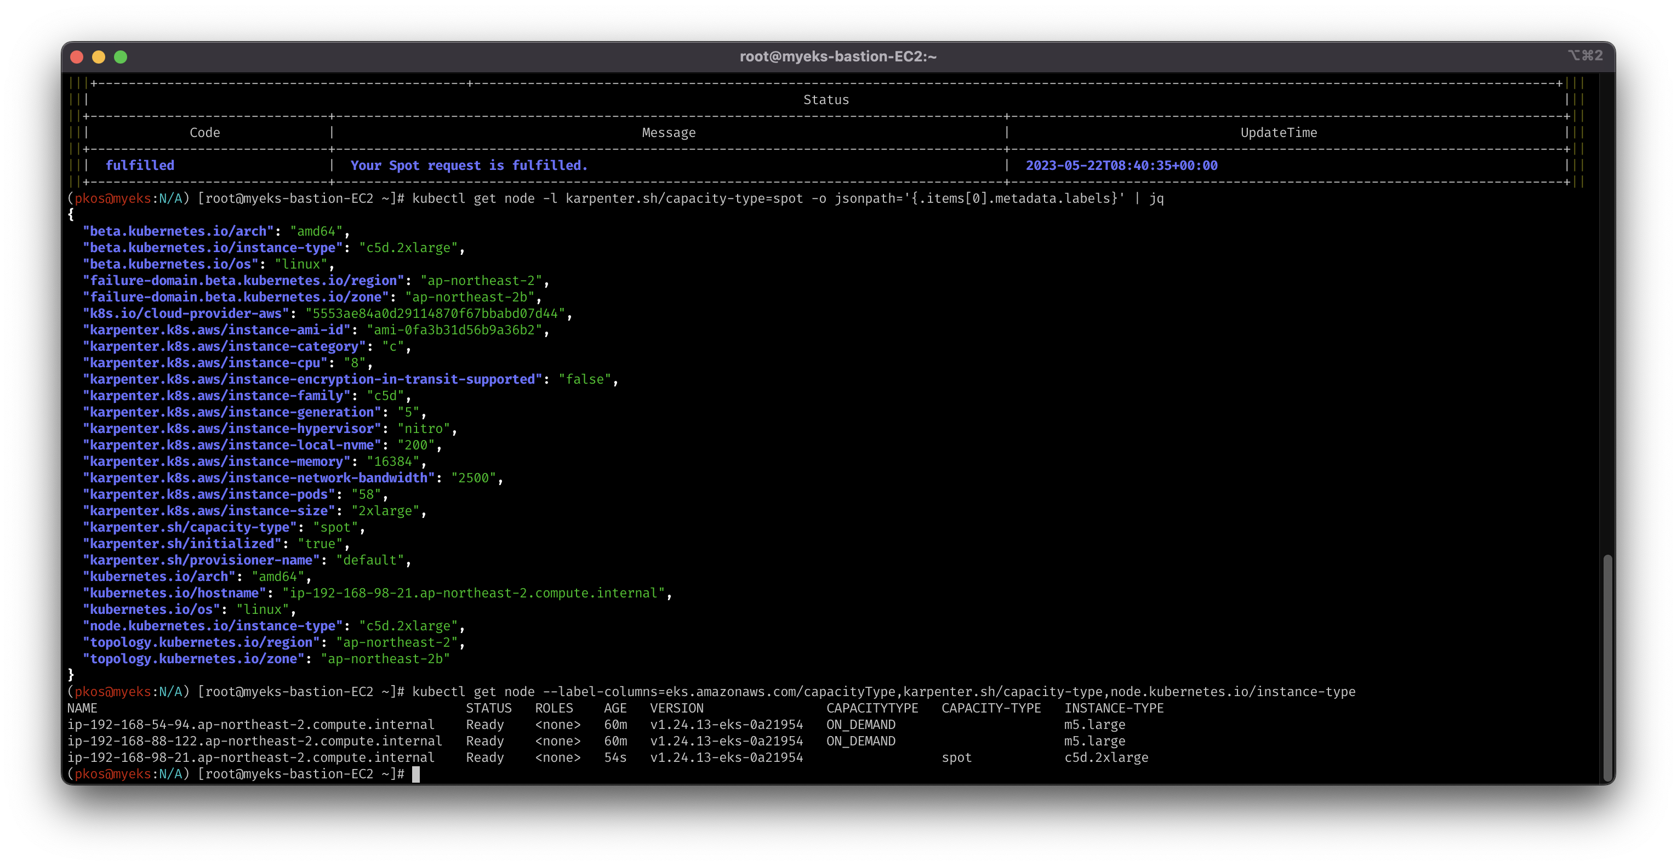The image size is (1677, 866).
Task: Click the instance-network-bandwidth value "2500"
Action: tap(474, 478)
